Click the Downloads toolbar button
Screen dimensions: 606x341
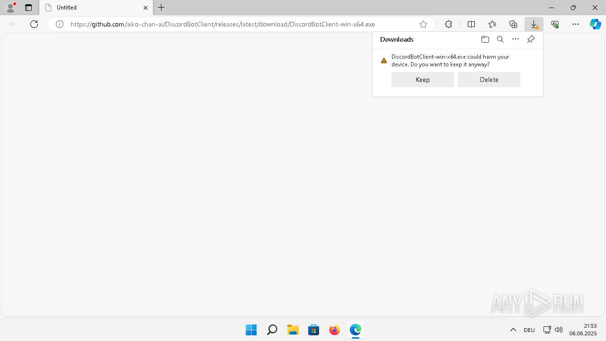pos(534,24)
